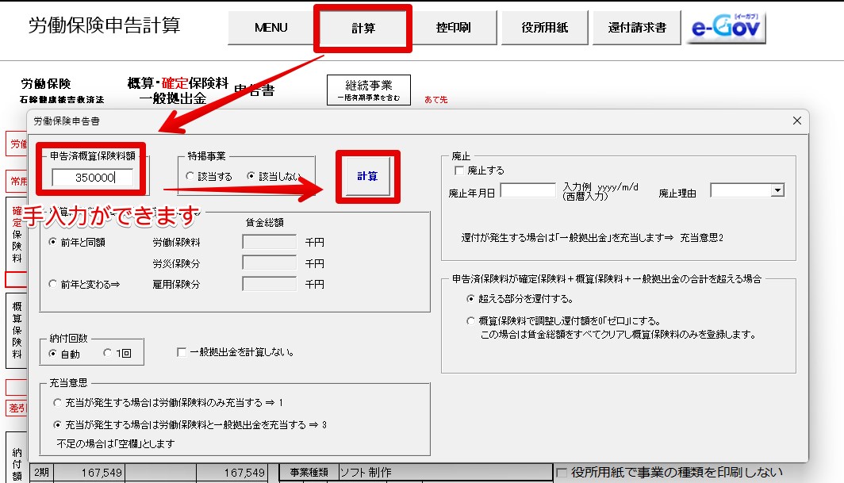
Task: Select the 超える部分を還付する radio button
Action: [x=470, y=298]
